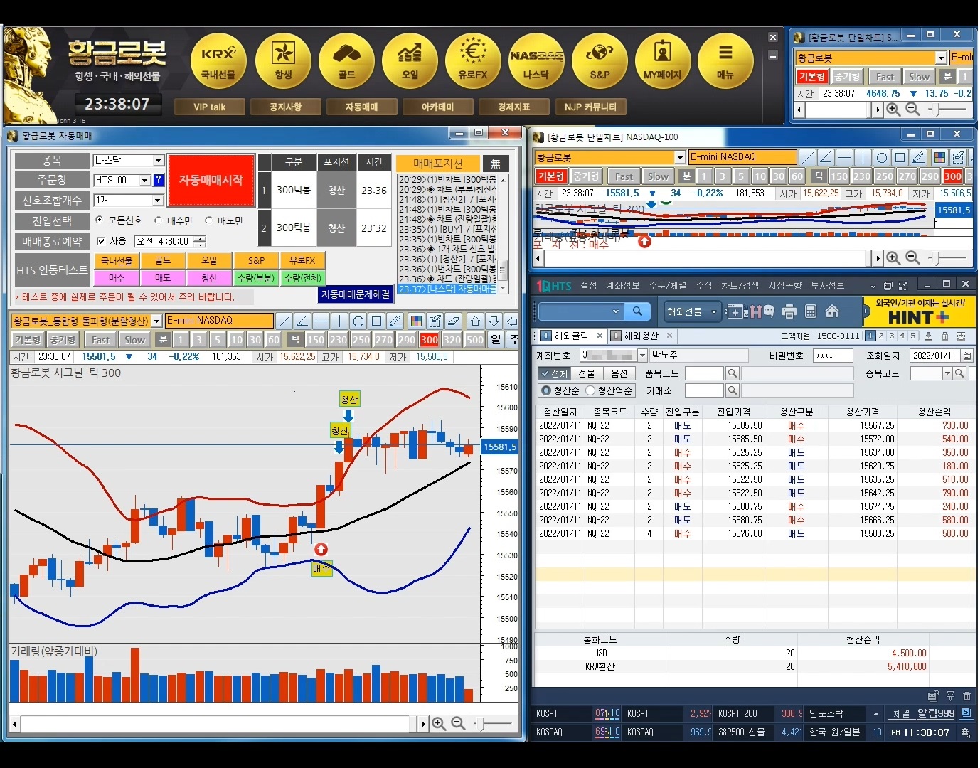Expand 해외선물 dropdown in 1Q HTS toolbar
Viewport: 980px width, 768px height.
pyautogui.click(x=714, y=311)
